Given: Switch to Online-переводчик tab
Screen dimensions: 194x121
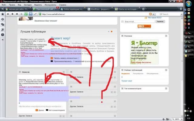Looking at the screenshot, I should [73, 9].
